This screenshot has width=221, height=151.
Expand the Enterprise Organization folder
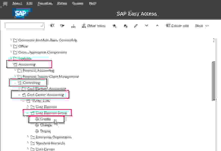tap(28, 137)
